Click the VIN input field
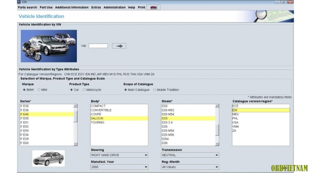 point(98,46)
